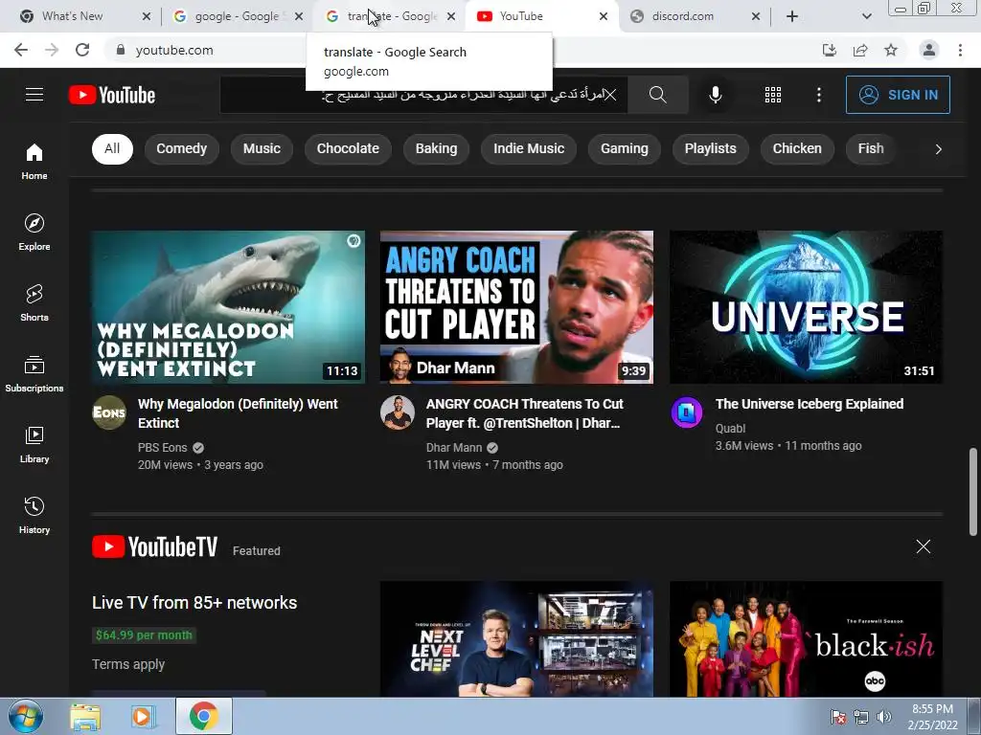Open Subscriptions in sidebar
The width and height of the screenshot is (981, 735).
coord(34,374)
